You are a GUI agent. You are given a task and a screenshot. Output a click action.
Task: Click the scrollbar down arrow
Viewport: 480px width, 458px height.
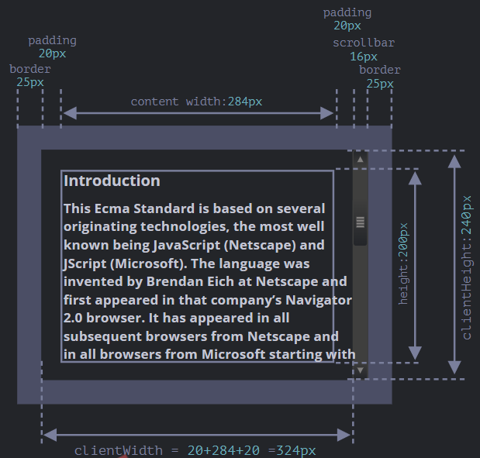point(361,370)
